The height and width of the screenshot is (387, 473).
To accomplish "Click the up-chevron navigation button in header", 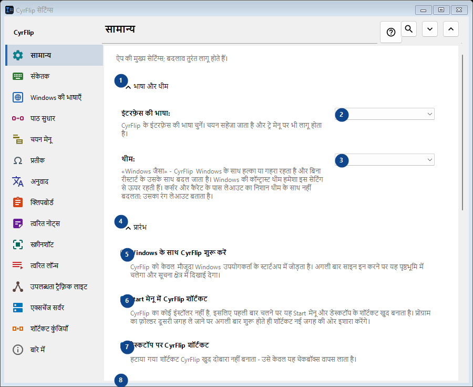I will click(451, 29).
